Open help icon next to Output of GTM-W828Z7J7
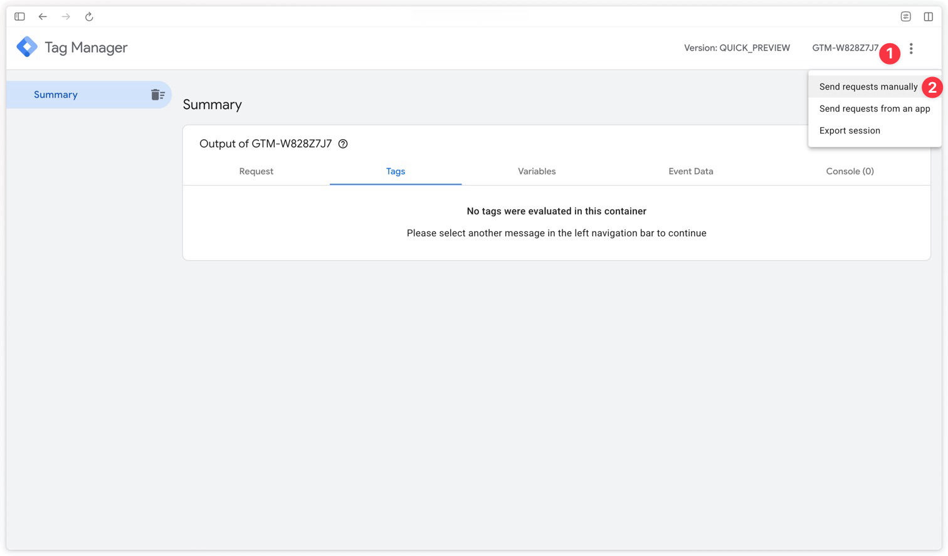 [x=343, y=144]
